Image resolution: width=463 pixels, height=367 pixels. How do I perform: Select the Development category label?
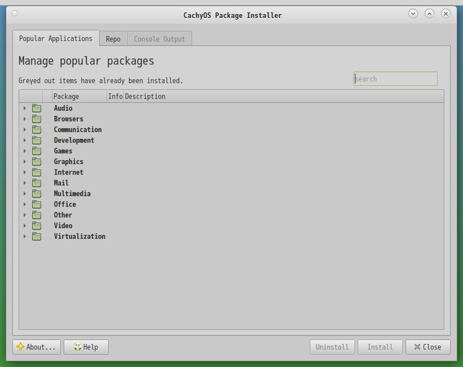pyautogui.click(x=74, y=140)
